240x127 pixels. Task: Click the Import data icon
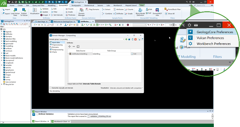pyautogui.click(x=3, y=10)
